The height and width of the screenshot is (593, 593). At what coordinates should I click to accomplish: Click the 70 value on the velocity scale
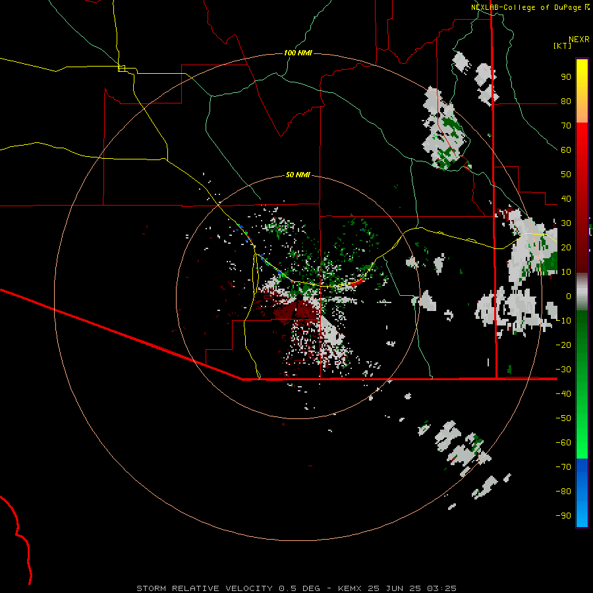(566, 126)
